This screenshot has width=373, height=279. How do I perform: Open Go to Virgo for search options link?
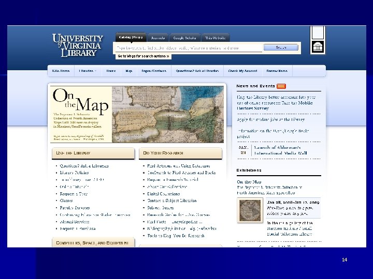(x=144, y=56)
